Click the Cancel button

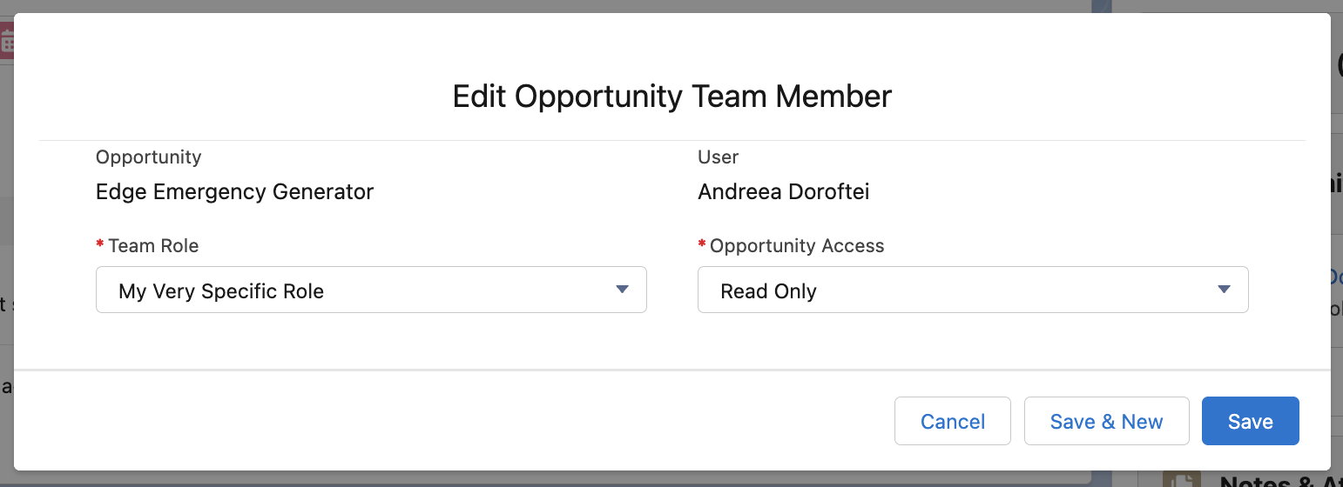tap(953, 421)
